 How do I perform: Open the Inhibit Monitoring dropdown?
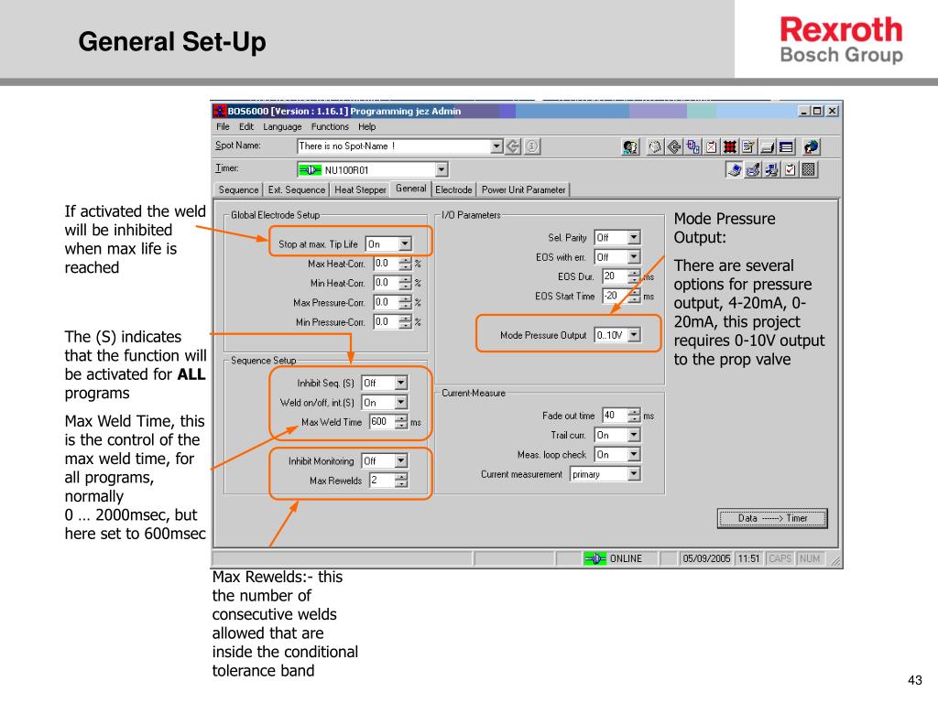pos(401,461)
